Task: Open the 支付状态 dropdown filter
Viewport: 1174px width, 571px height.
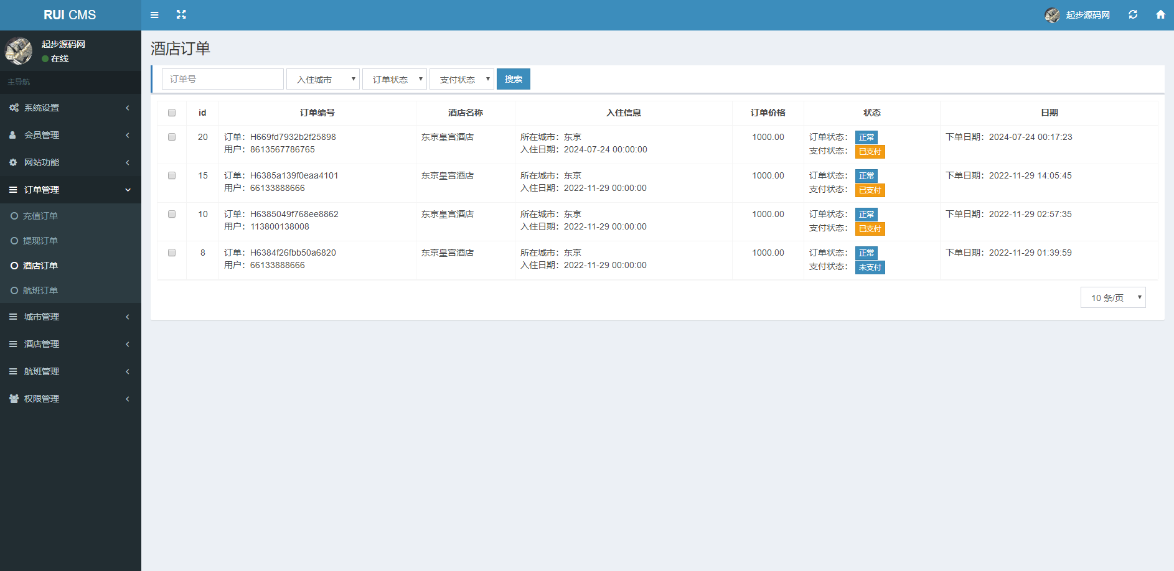Action: [x=462, y=79]
